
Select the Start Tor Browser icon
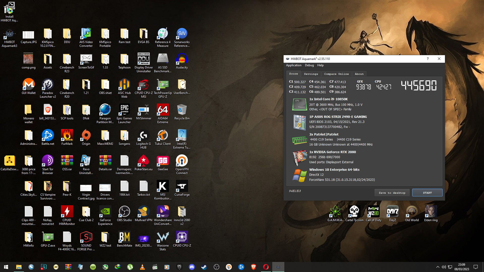pyautogui.click(x=48, y=165)
